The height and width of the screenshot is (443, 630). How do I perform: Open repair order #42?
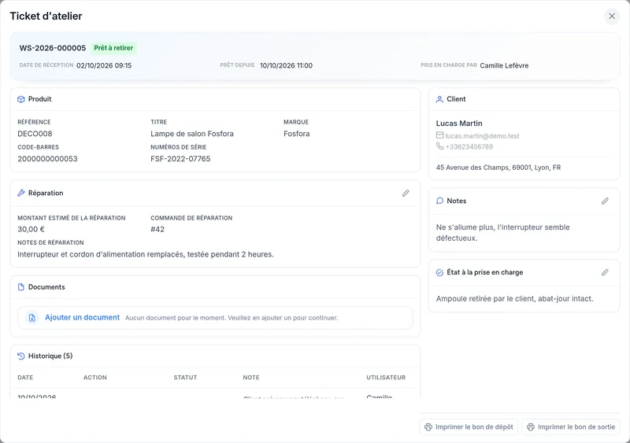pos(157,229)
